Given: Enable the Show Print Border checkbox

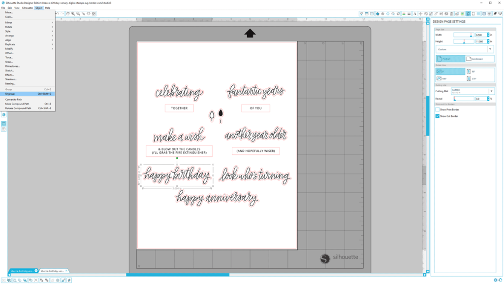Looking at the screenshot, I should click(438, 109).
